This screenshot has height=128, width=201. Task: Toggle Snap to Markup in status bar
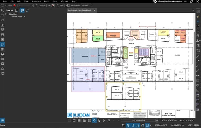point(138,125)
